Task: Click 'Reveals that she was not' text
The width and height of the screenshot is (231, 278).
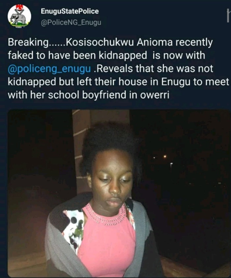Action: tap(155, 69)
